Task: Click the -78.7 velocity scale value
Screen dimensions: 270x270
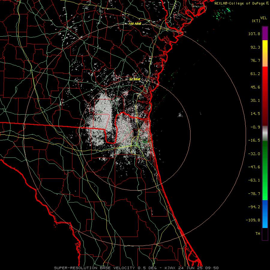Action: coord(254,194)
